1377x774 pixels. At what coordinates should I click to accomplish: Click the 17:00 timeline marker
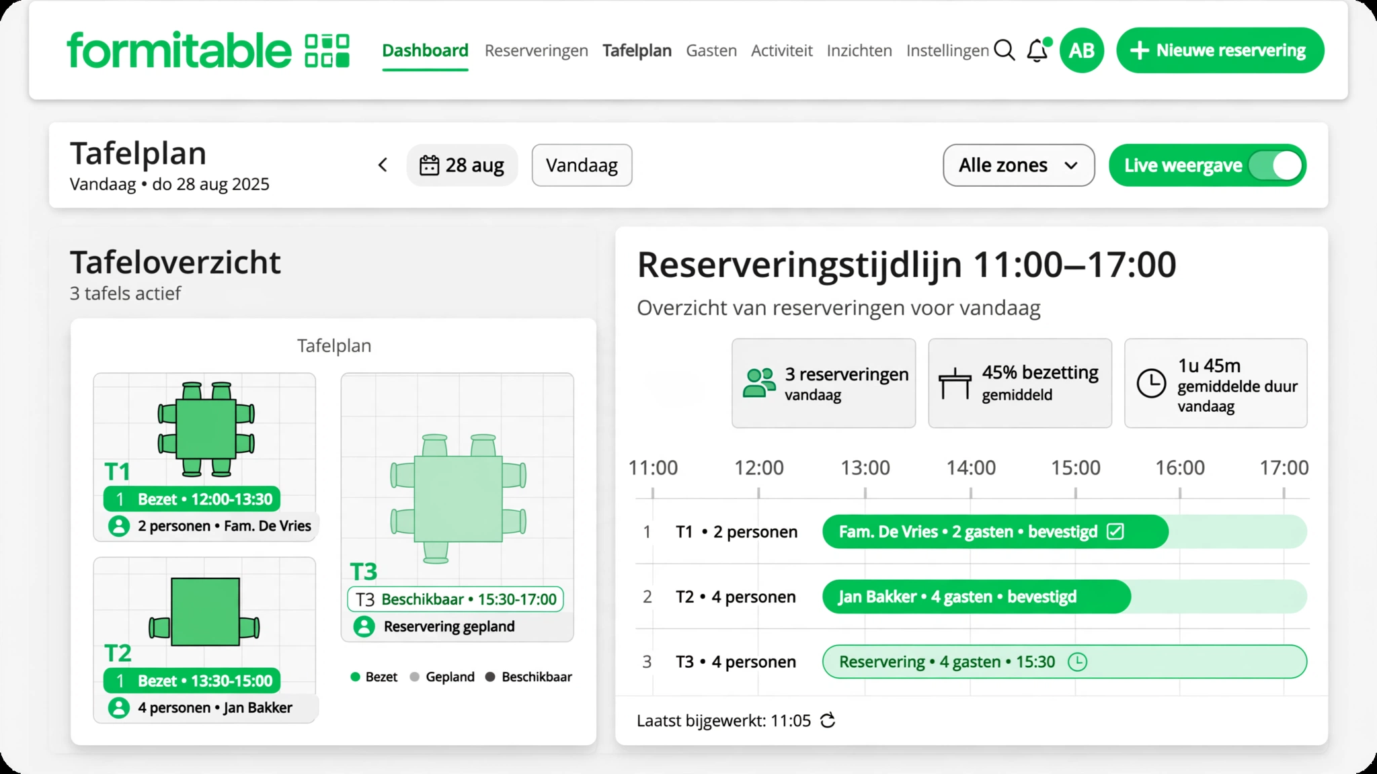pos(1284,468)
